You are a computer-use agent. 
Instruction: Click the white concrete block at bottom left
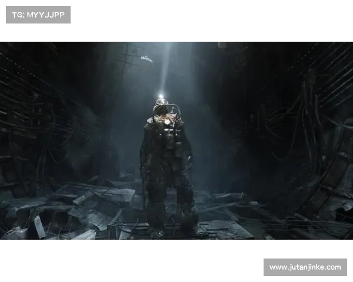(x=38, y=227)
